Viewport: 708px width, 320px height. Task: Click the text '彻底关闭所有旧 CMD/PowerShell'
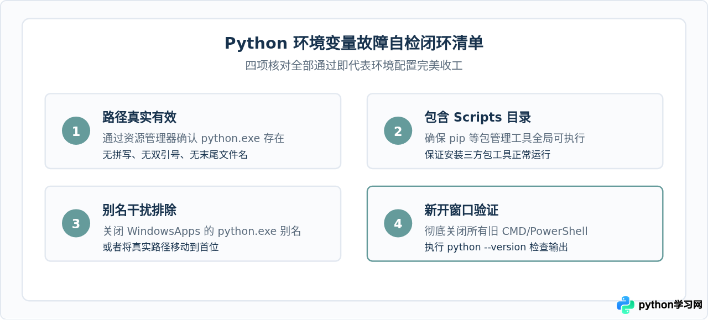(506, 231)
